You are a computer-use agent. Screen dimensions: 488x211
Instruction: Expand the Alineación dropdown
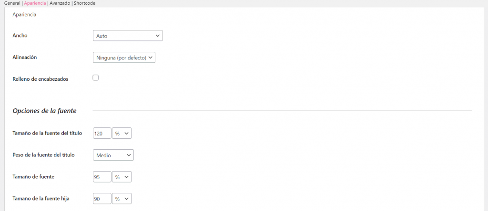click(124, 58)
